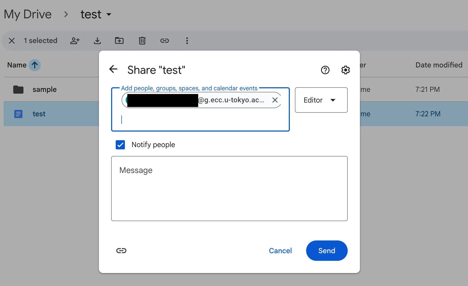Select the sample folder row name

pos(45,90)
